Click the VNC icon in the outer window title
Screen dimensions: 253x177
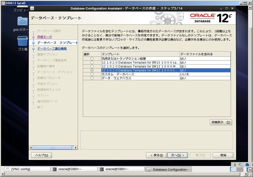(3, 3)
